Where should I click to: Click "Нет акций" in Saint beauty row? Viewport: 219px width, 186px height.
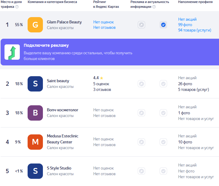click(x=187, y=78)
